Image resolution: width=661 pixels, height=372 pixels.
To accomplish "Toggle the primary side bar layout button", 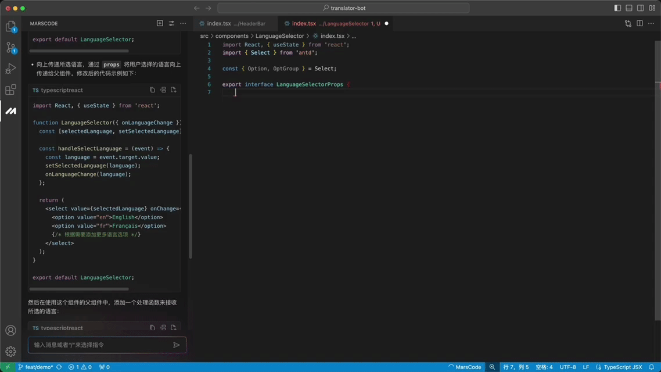I will point(617,8).
